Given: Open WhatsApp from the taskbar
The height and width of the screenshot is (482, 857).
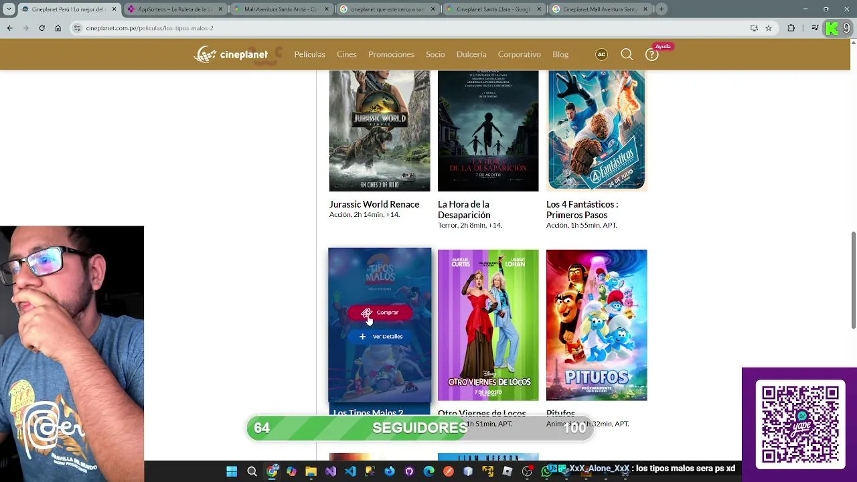Looking at the screenshot, I should click(x=546, y=472).
